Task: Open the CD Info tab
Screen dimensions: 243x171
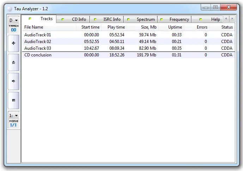Action: pos(73,19)
